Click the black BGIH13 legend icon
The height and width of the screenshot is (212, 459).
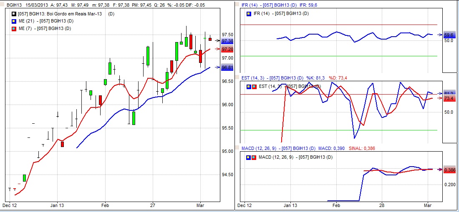tap(14, 14)
